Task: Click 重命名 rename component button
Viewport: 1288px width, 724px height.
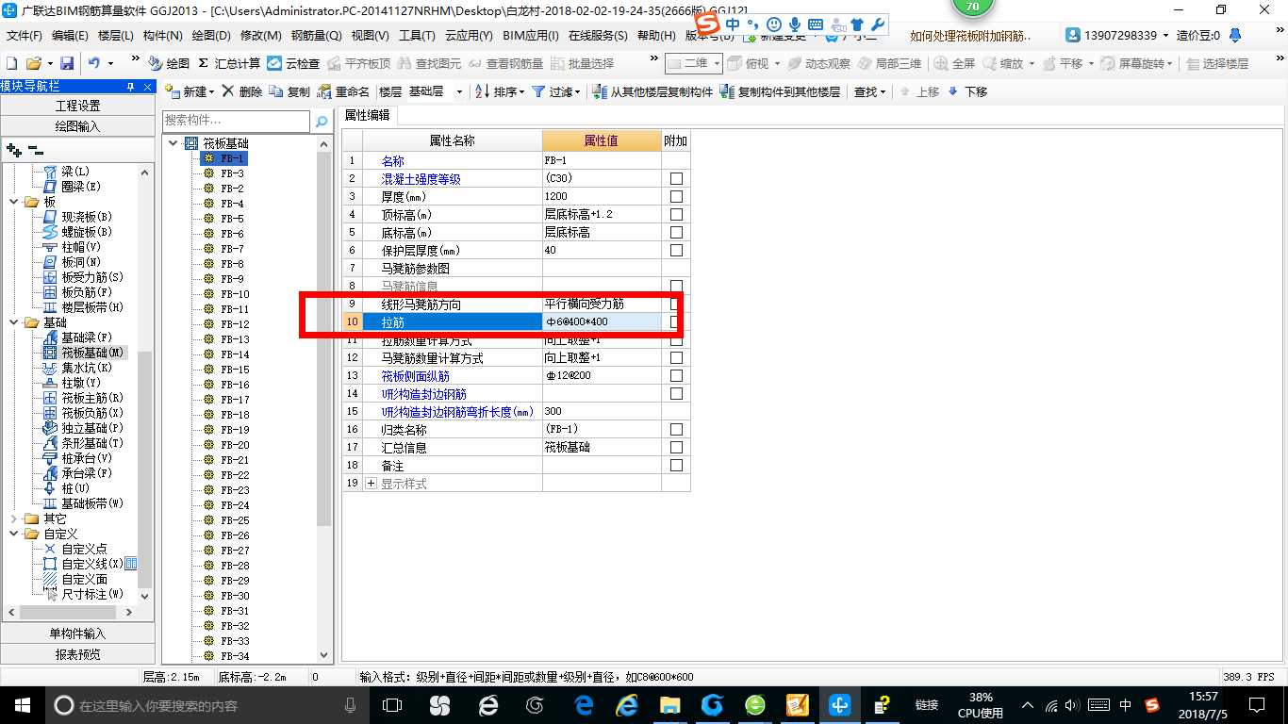Action: click(x=343, y=91)
